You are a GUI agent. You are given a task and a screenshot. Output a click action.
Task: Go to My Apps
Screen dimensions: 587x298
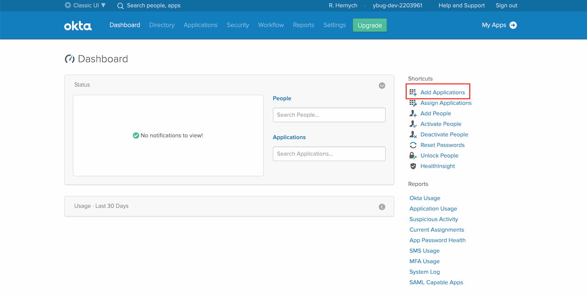(499, 25)
